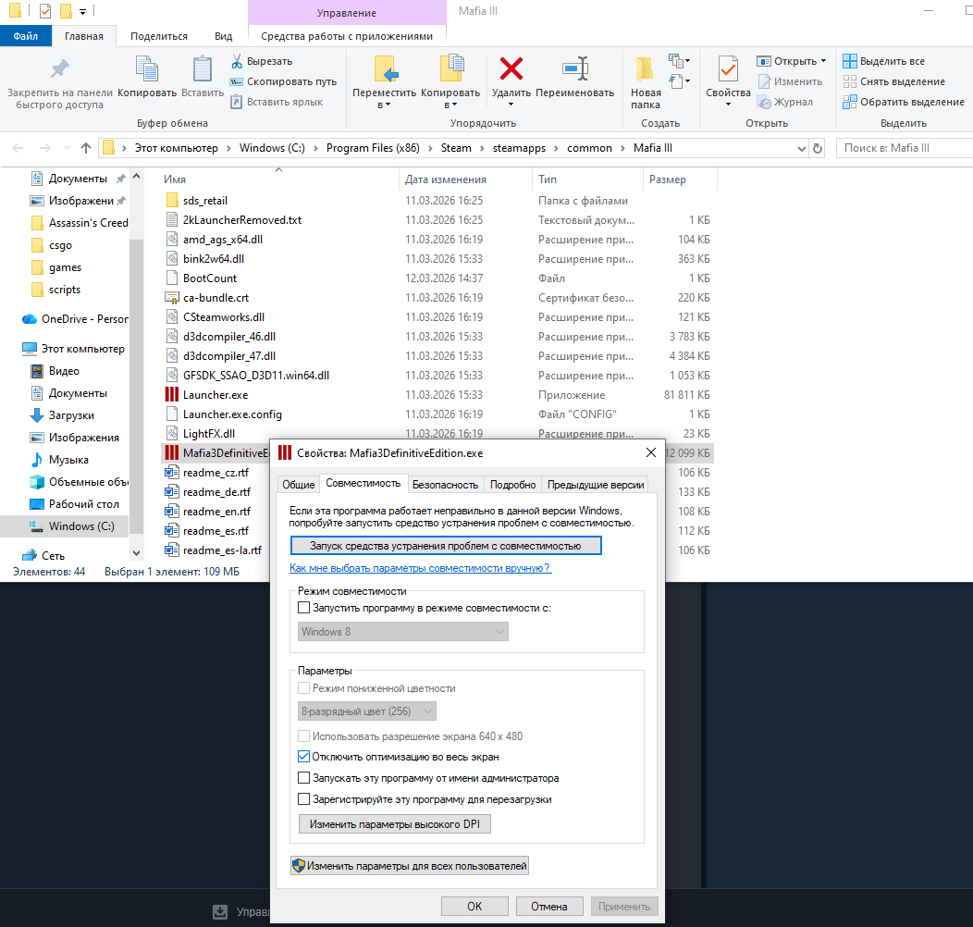Screen dimensions: 973x927
Task: Open recent locations dropdown arrow
Action: (x=67, y=148)
